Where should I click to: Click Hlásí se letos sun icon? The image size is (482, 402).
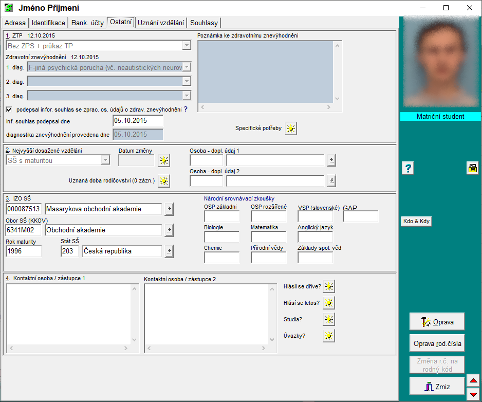pyautogui.click(x=329, y=303)
